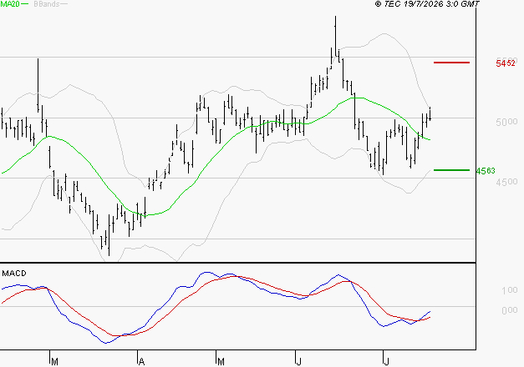This screenshot has height=367, width=524.
Task: Select the green MA20 legend line swatch
Action: [x=24, y=4]
